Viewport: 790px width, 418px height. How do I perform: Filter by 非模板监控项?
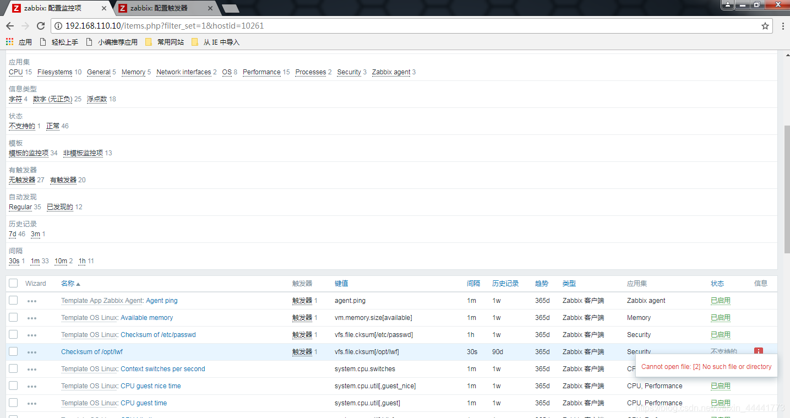pos(83,153)
